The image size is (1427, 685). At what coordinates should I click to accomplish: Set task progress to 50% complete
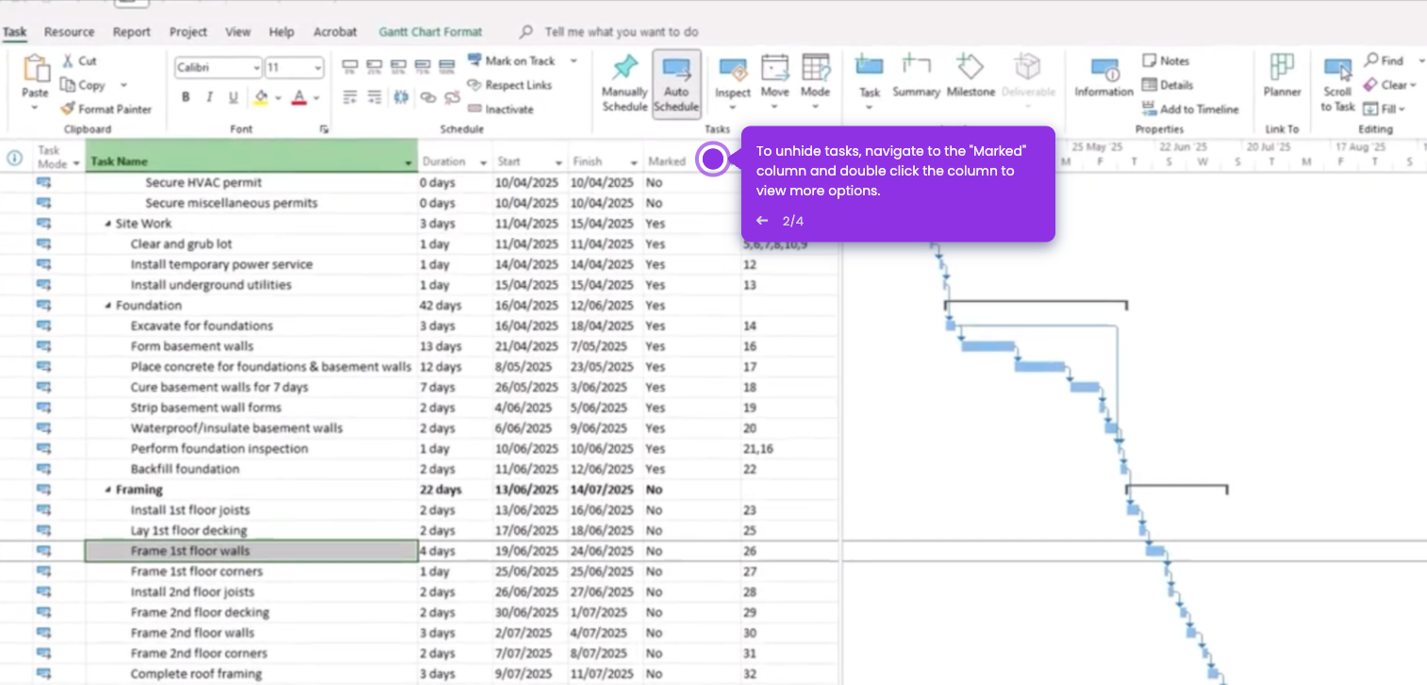[399, 68]
